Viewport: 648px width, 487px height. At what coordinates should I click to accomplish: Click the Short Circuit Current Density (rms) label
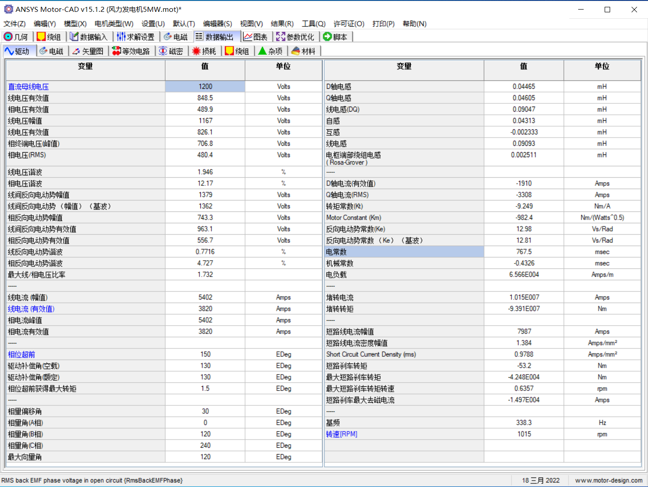click(x=371, y=354)
